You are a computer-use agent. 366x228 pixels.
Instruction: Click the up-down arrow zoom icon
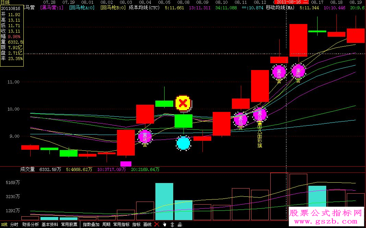172,225
